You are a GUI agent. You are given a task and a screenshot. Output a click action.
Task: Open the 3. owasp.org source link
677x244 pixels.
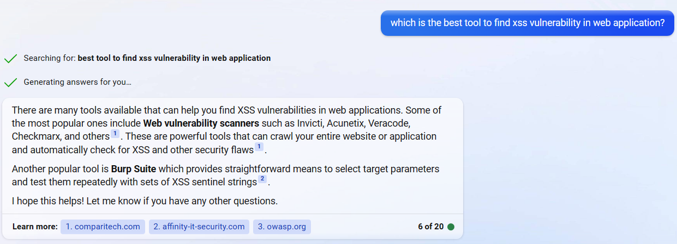click(282, 227)
